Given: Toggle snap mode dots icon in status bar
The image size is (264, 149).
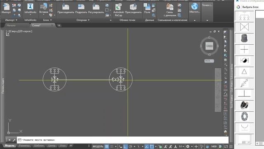Looking at the screenshot, I should click(112, 146).
